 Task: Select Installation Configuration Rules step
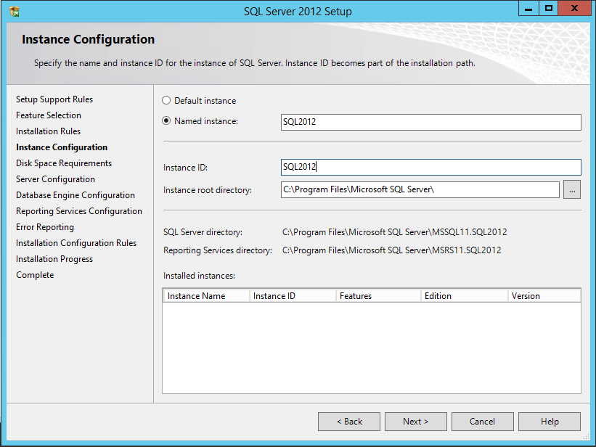point(76,243)
